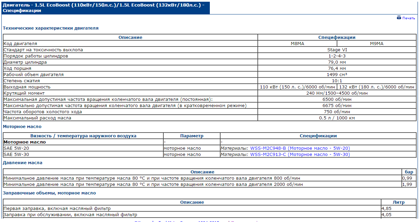Select 6675 об/мин value

point(337,106)
